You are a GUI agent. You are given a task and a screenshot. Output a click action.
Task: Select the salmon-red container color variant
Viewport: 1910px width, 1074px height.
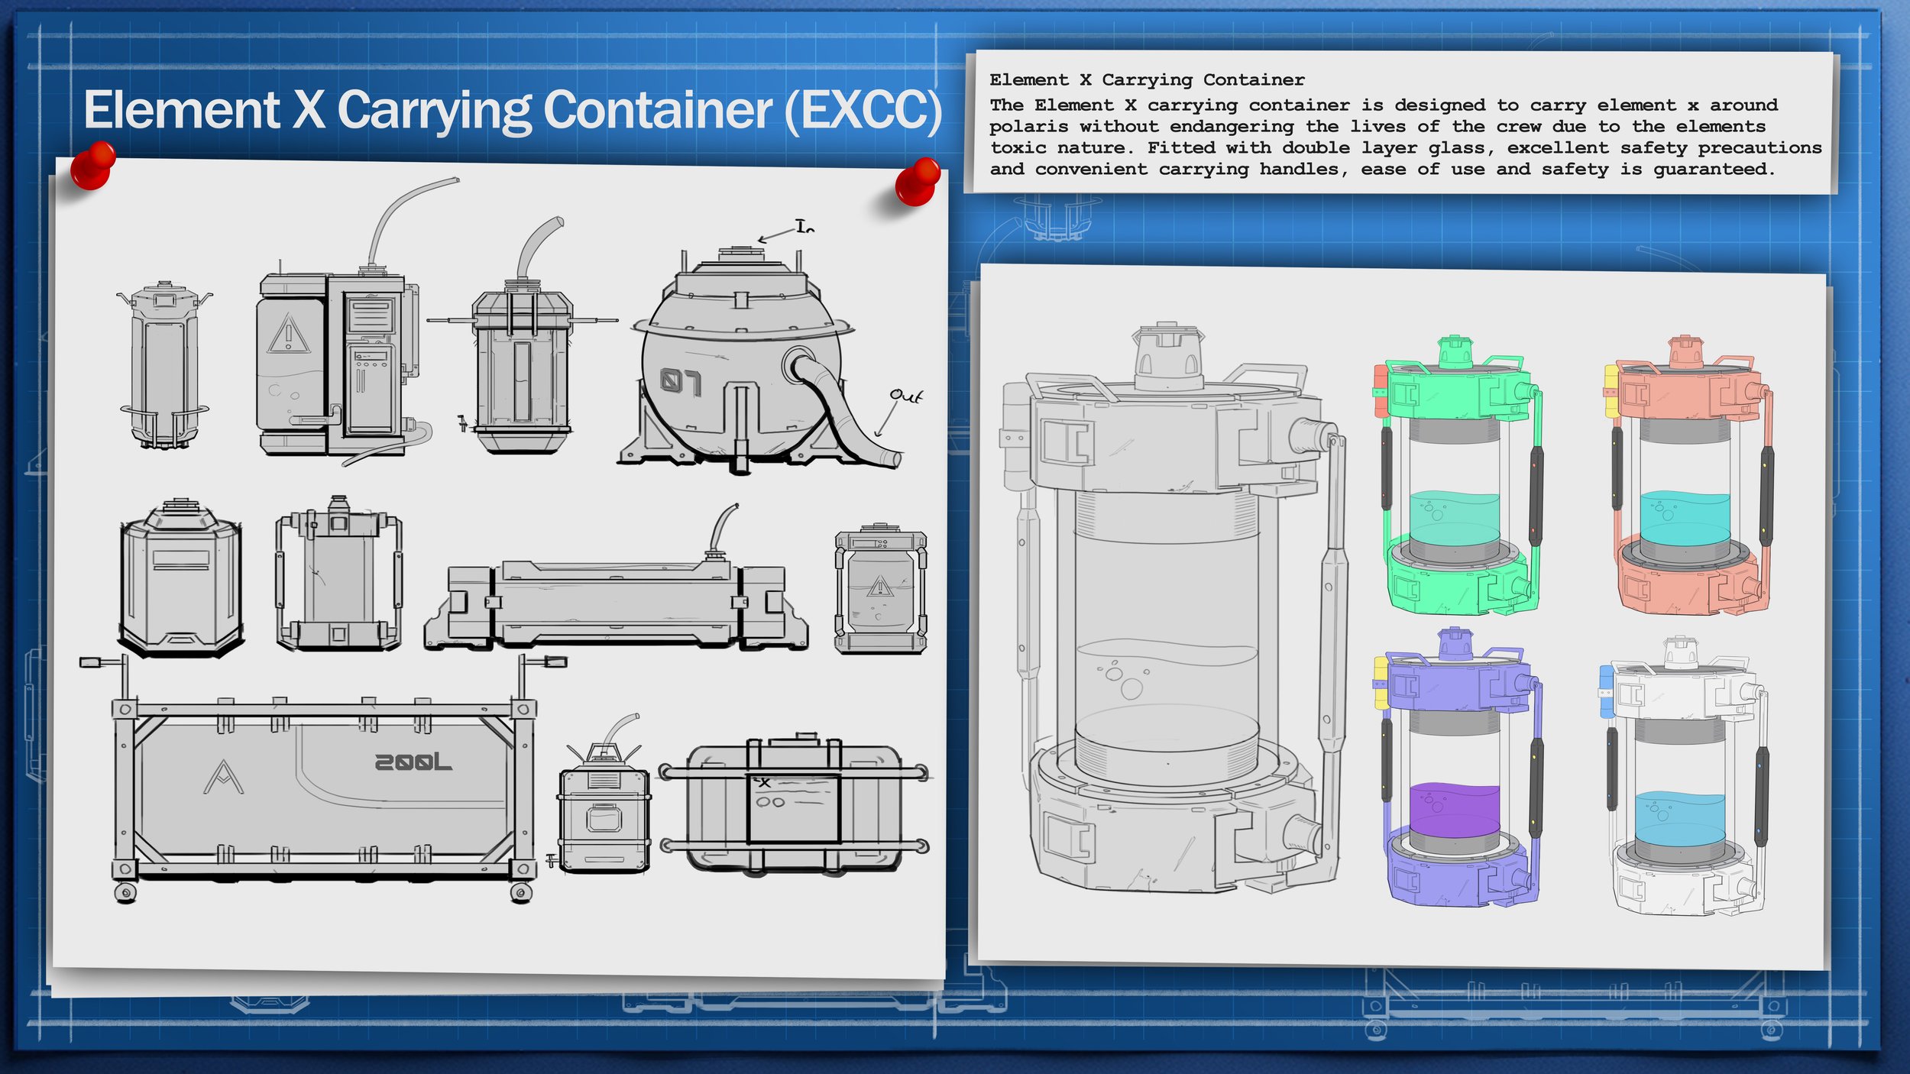1688,475
